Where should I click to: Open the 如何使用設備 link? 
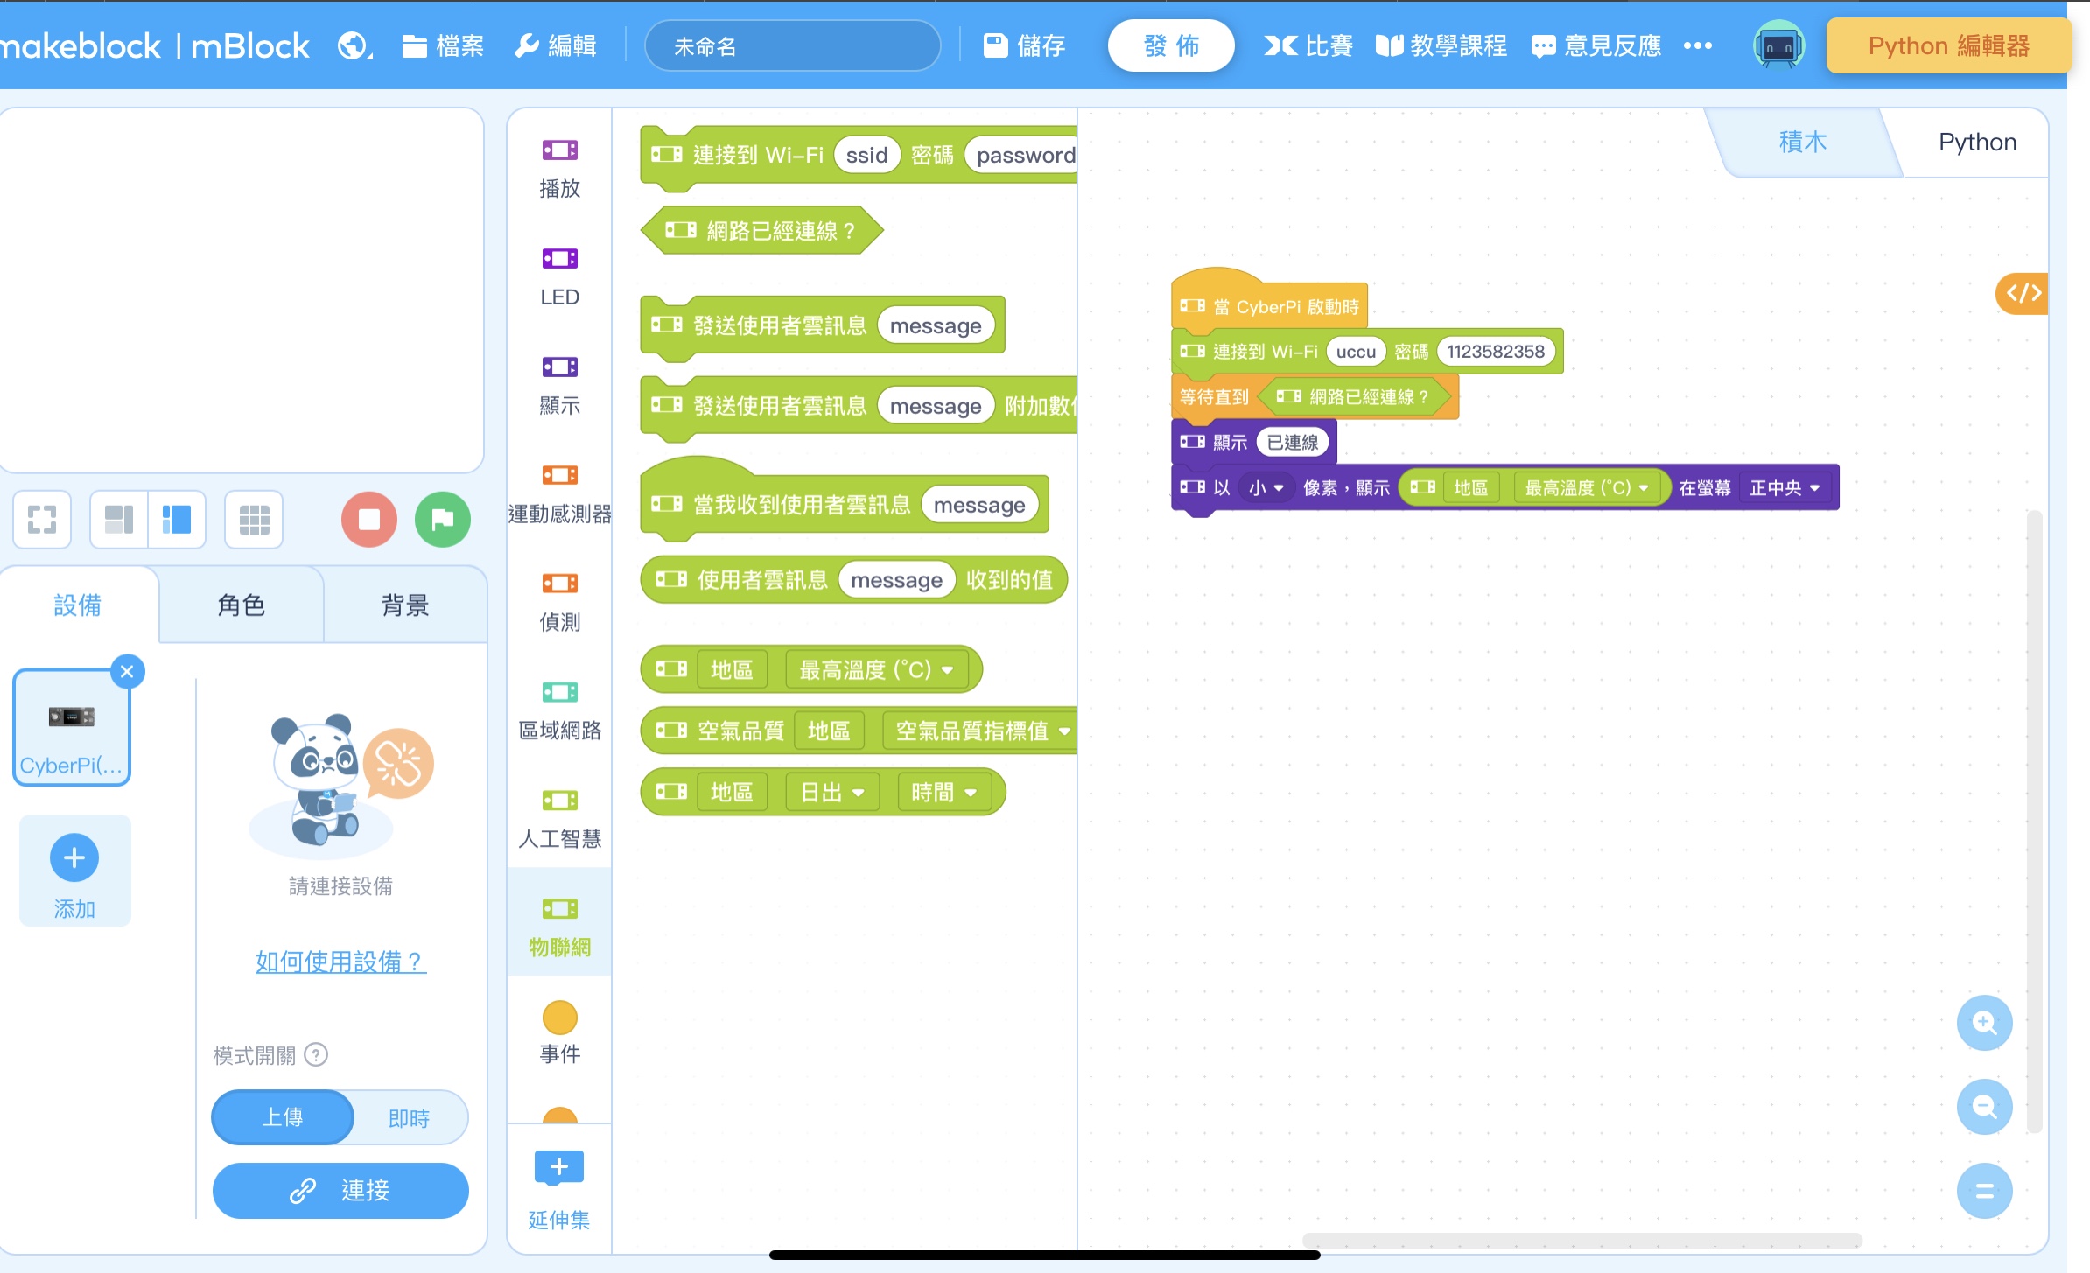(x=340, y=961)
